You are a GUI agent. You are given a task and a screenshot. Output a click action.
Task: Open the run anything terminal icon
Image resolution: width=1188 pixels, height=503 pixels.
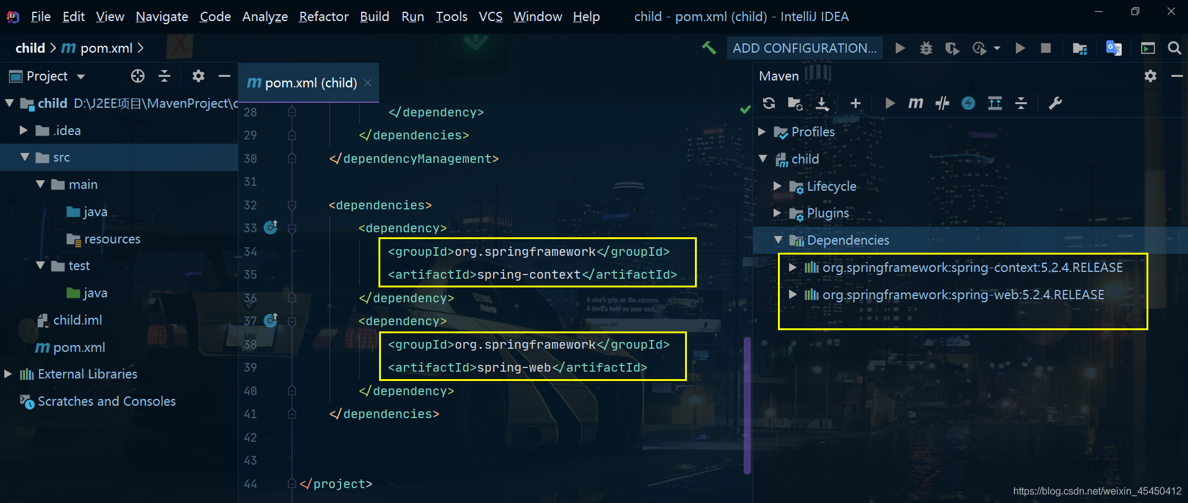(x=1148, y=48)
